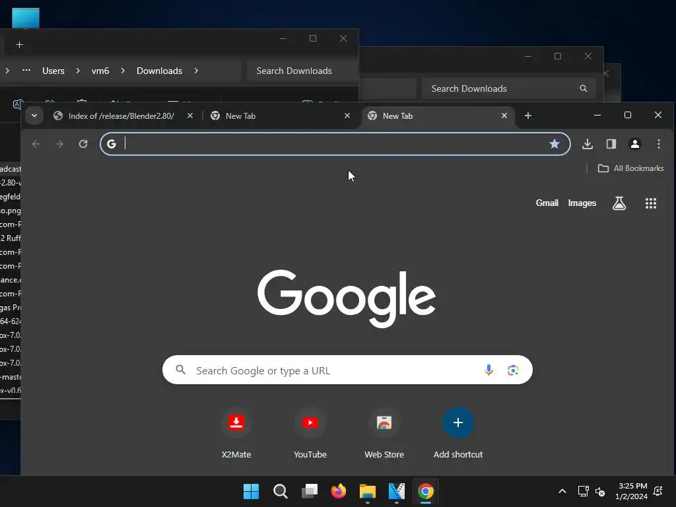Open All Bookmarks folder
Viewport: 676px width, 507px height.
pyautogui.click(x=630, y=168)
